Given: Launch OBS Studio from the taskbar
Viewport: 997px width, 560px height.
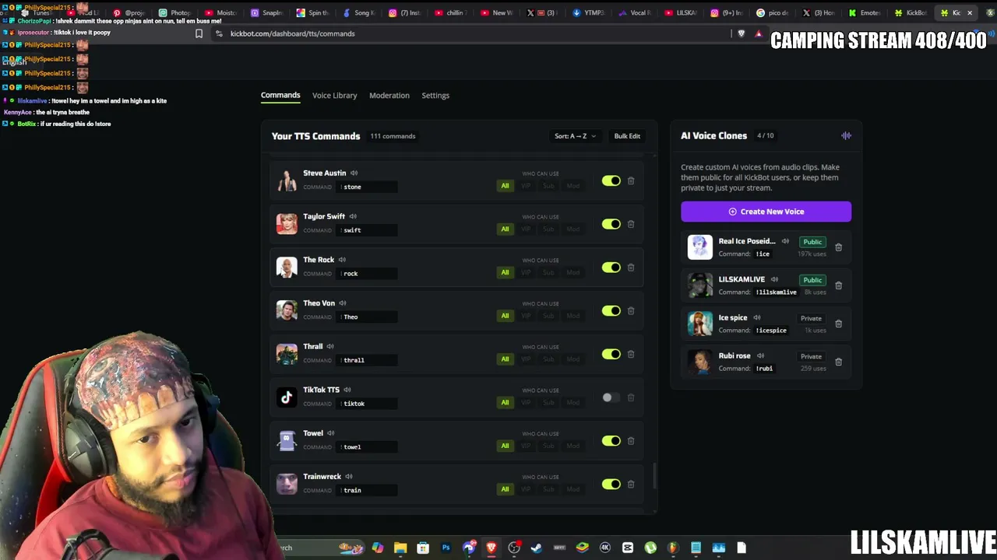Looking at the screenshot, I should [514, 548].
